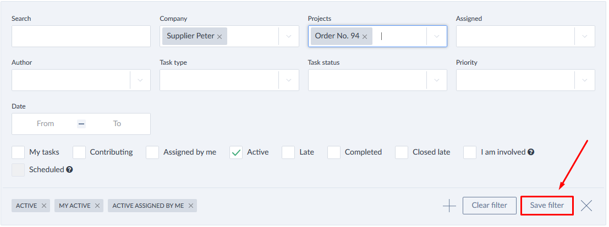
Task: Delete the ACTIVE saved filter tag
Action: (44, 206)
